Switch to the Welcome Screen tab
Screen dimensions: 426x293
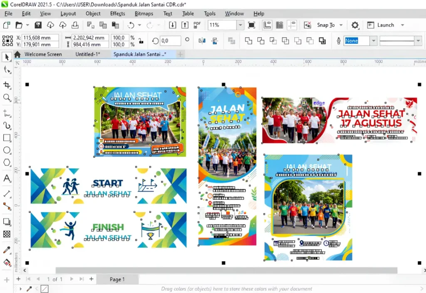[x=43, y=54]
